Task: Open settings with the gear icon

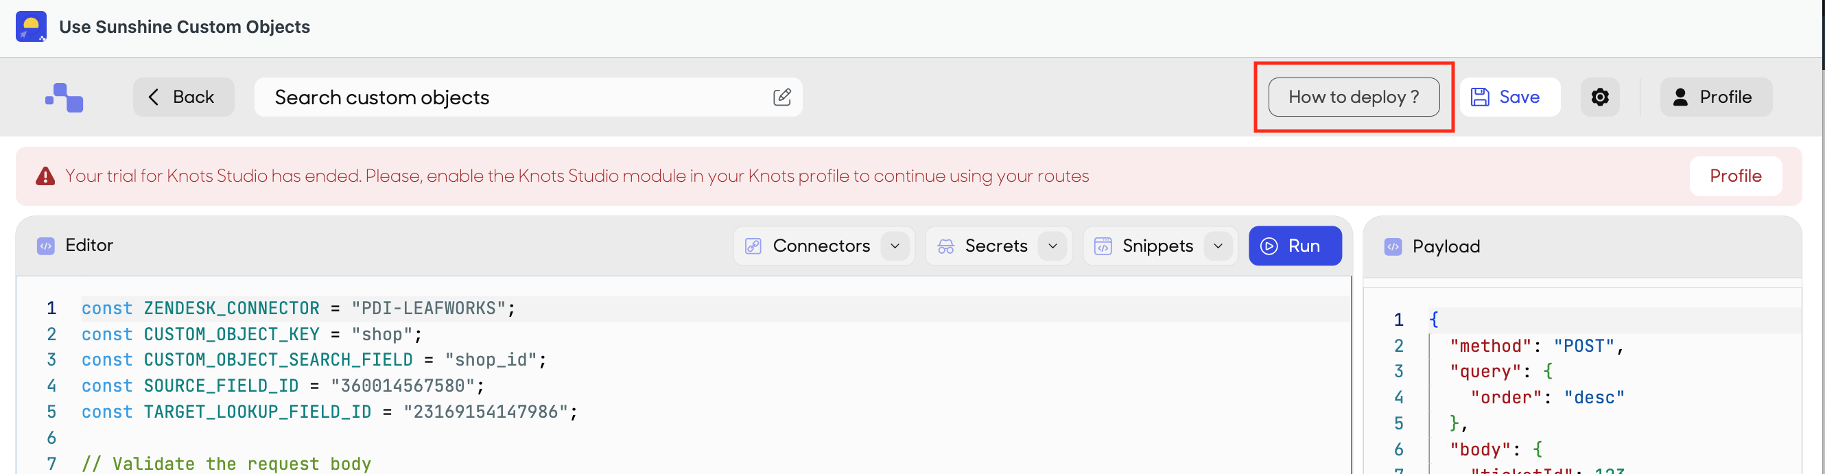Action: point(1600,97)
